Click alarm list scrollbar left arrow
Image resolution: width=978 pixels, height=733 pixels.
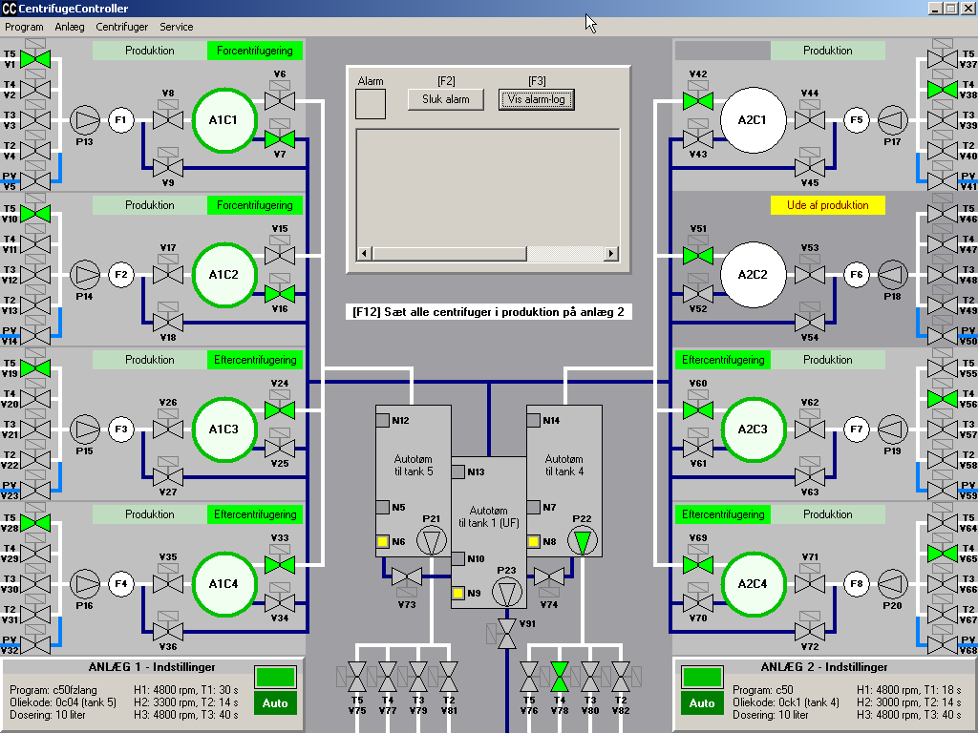365,253
